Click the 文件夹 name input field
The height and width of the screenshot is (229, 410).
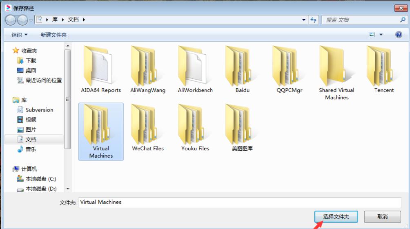(x=239, y=202)
